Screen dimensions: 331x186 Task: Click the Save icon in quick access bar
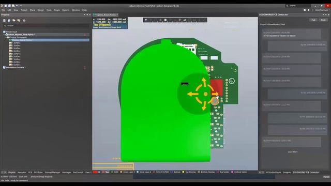[6, 6]
